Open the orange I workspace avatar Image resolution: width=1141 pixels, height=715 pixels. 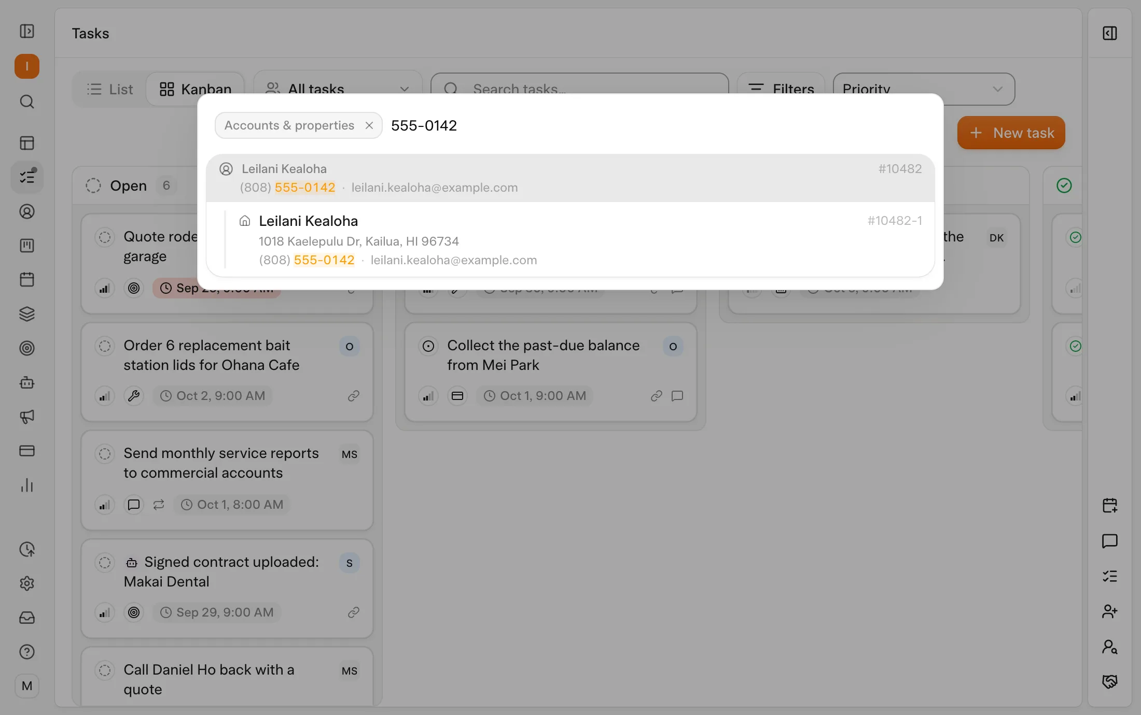[27, 66]
